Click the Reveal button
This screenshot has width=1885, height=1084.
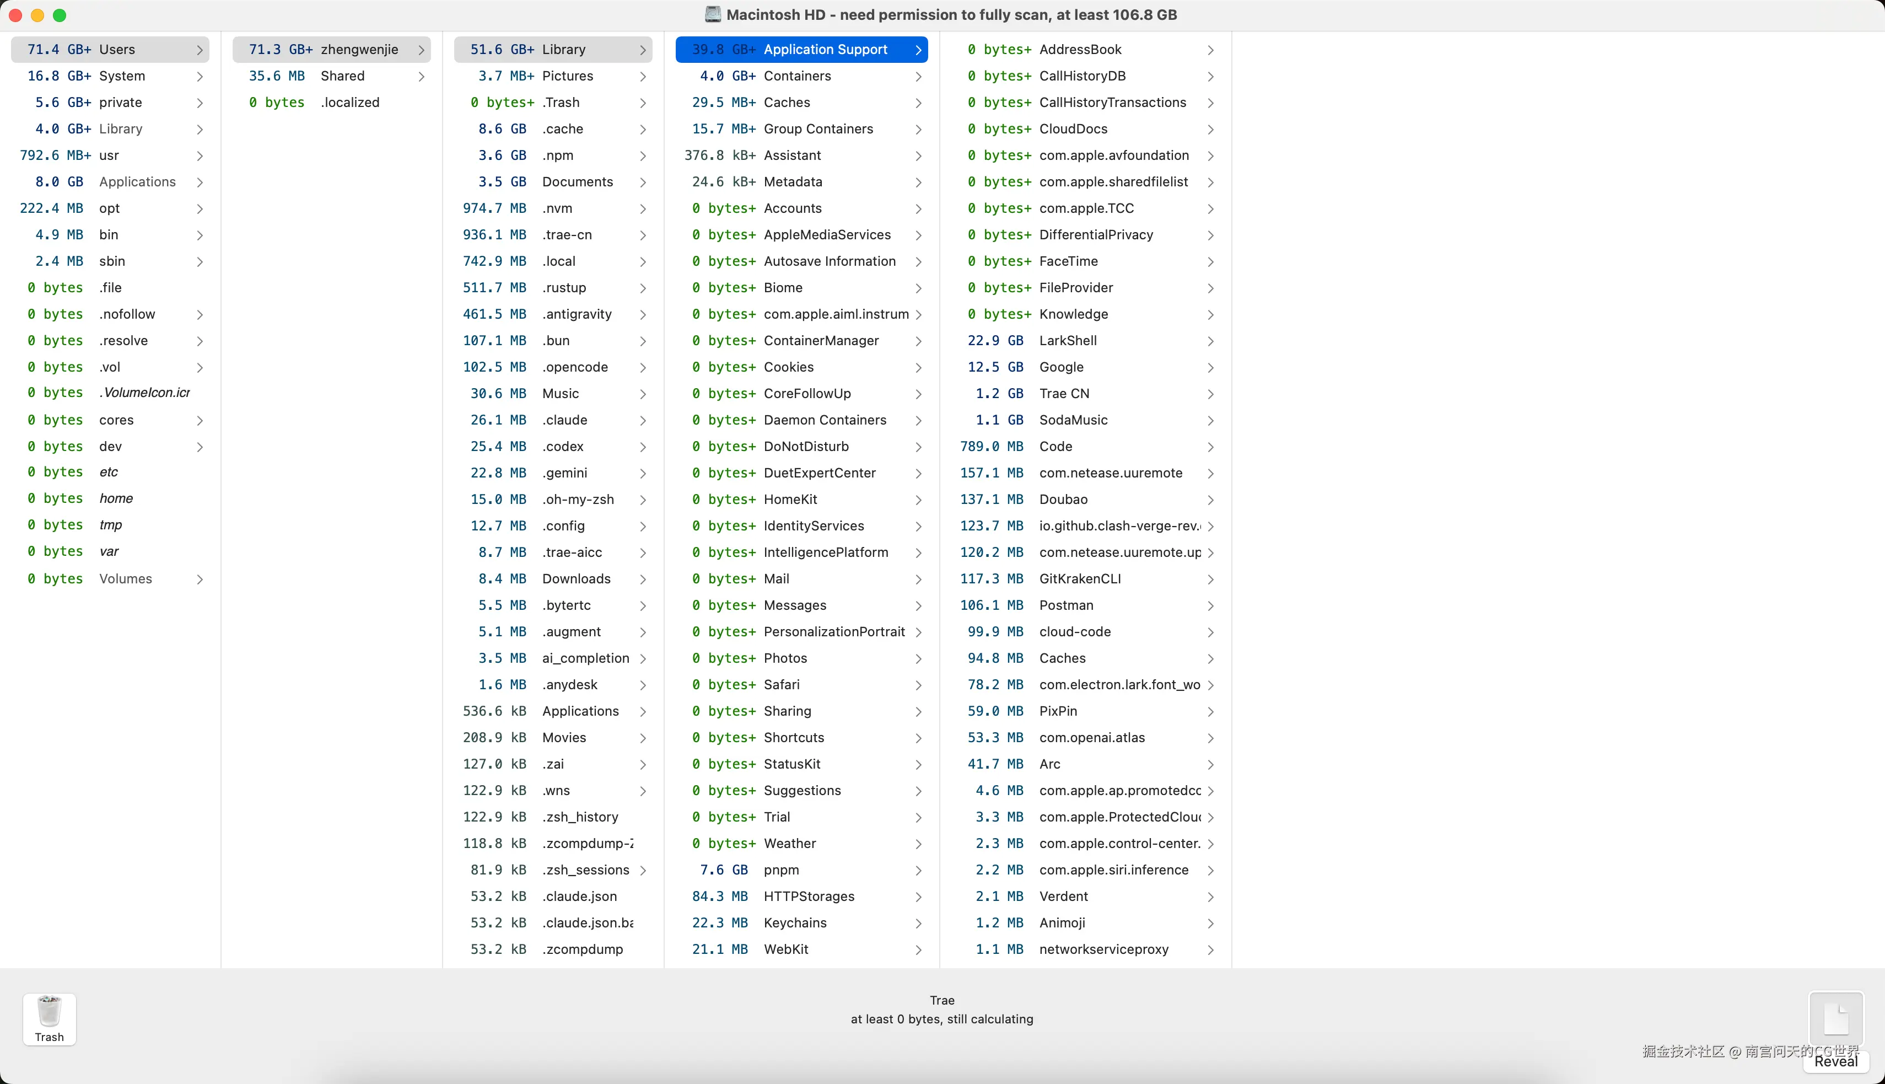1835,1061
